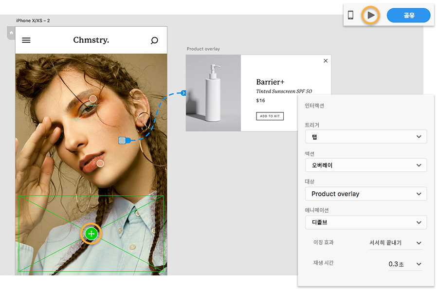The width and height of the screenshot is (438, 290).
Task: Open the 재생 시간 duration dropdown
Action: [404, 264]
